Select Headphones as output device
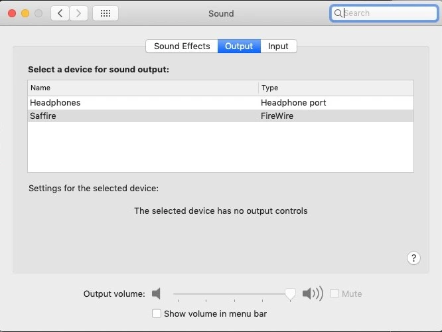442x332 pixels. pyautogui.click(x=55, y=103)
